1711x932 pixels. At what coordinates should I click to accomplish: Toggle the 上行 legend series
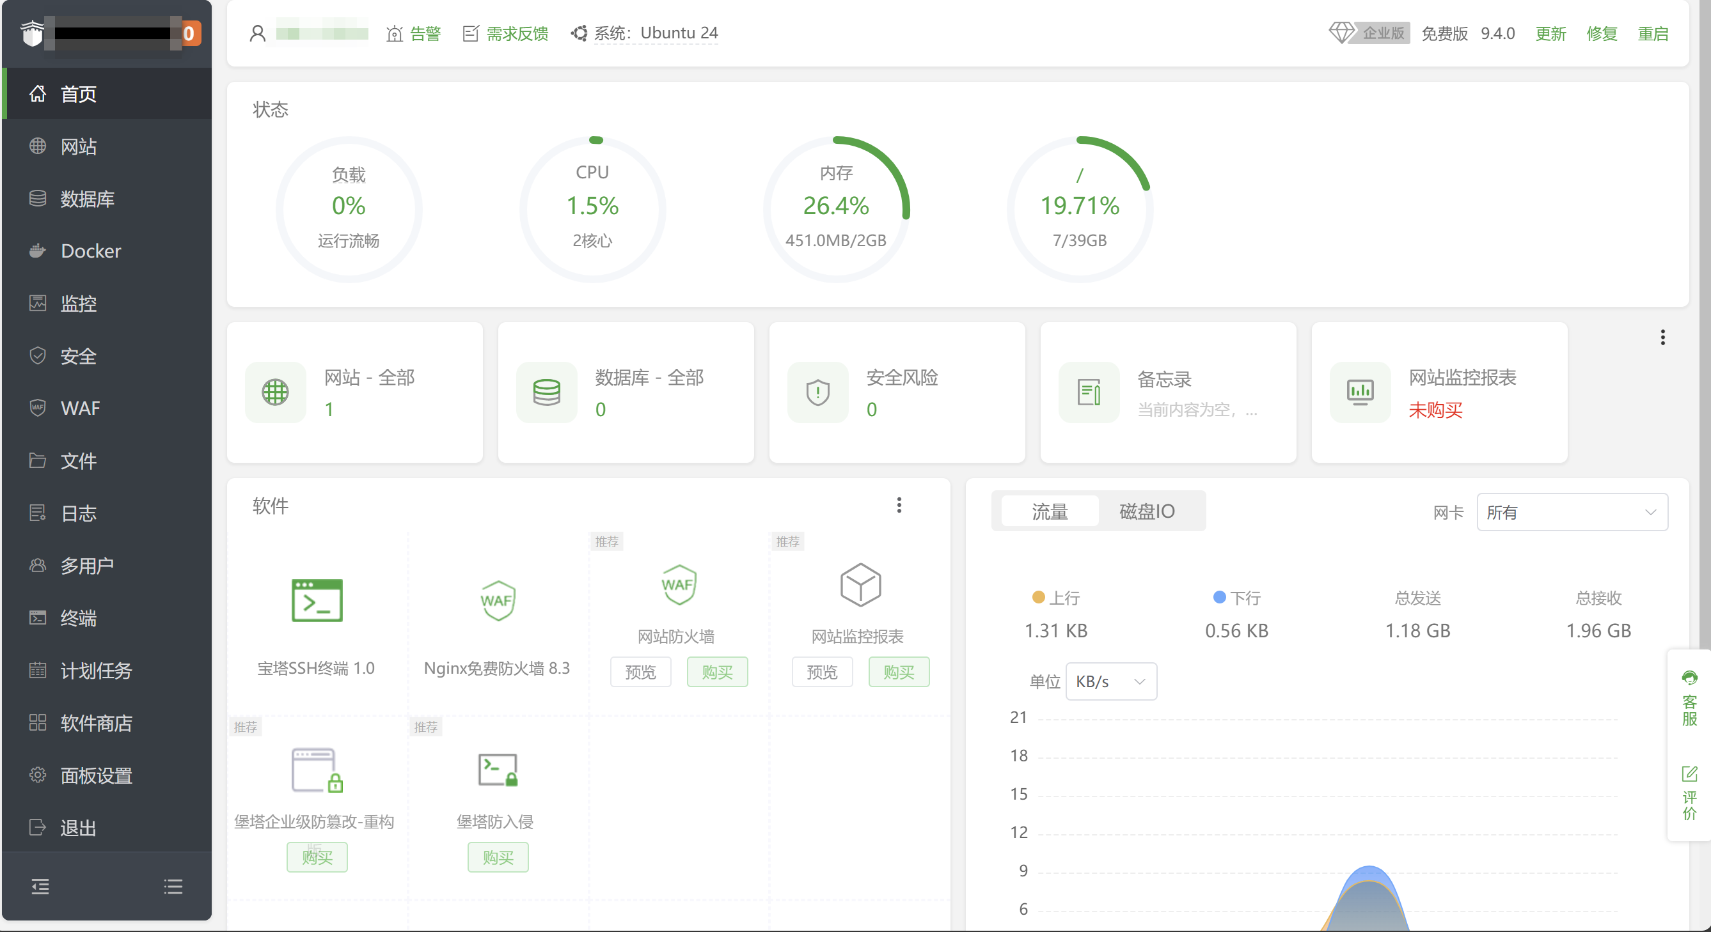(1056, 598)
